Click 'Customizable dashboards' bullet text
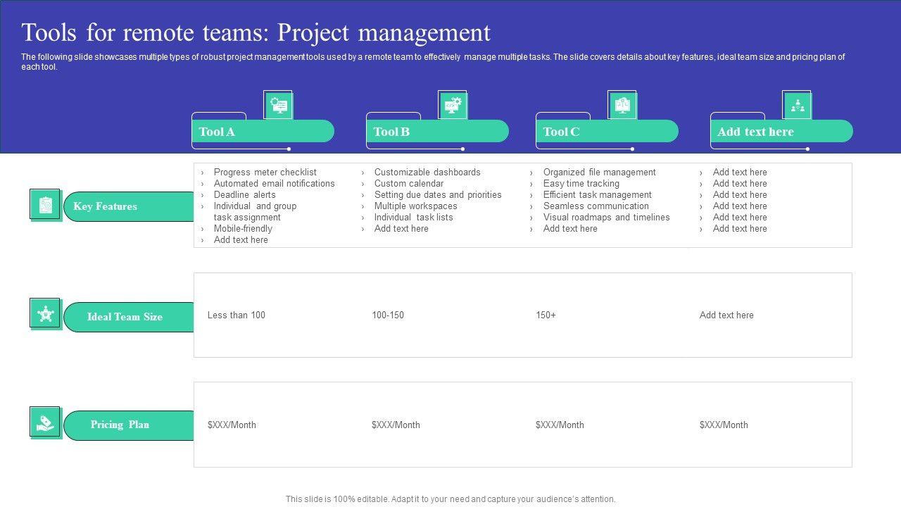 pyautogui.click(x=427, y=172)
